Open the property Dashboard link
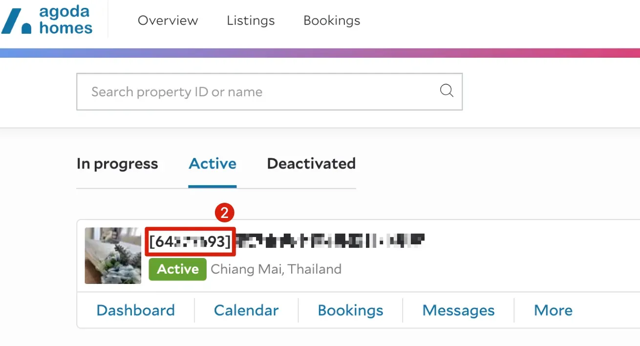 [x=135, y=310]
